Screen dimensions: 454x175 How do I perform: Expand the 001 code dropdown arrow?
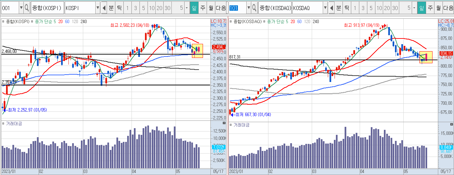tap(21, 7)
